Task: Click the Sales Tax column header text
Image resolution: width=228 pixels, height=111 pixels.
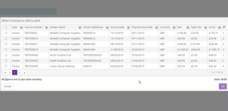Action: [196, 27]
